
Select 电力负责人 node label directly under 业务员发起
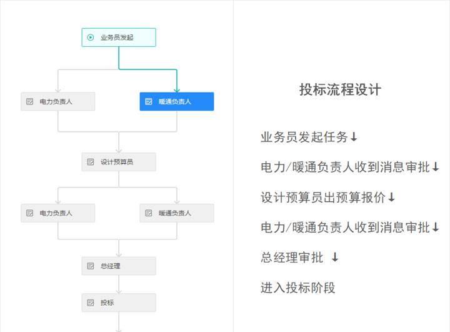(x=56, y=101)
